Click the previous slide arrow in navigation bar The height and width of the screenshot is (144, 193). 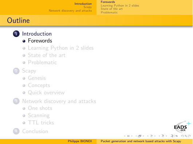coord(125,136)
